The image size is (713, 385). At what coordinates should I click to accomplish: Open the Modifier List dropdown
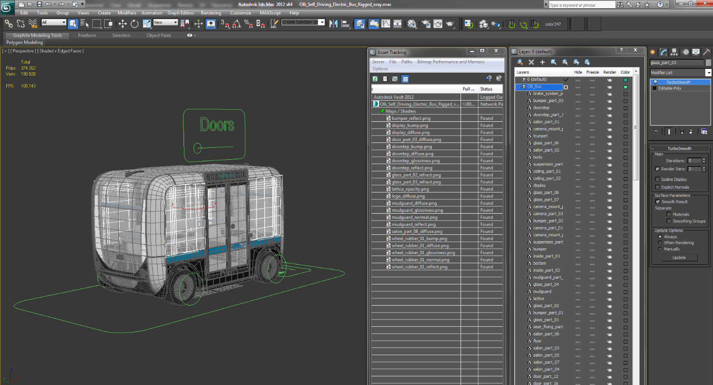coord(708,73)
